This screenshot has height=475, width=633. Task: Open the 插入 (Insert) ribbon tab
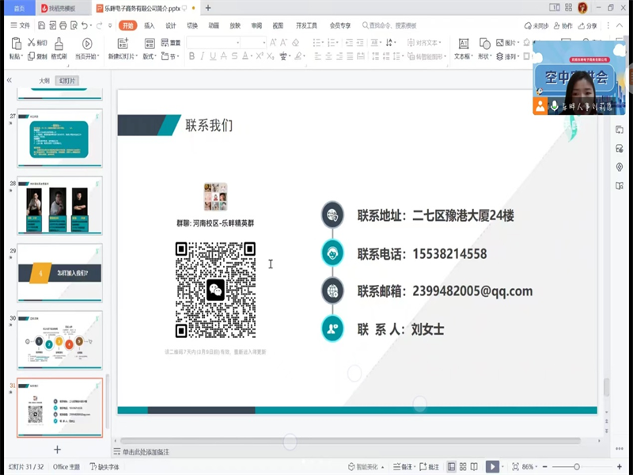point(149,25)
